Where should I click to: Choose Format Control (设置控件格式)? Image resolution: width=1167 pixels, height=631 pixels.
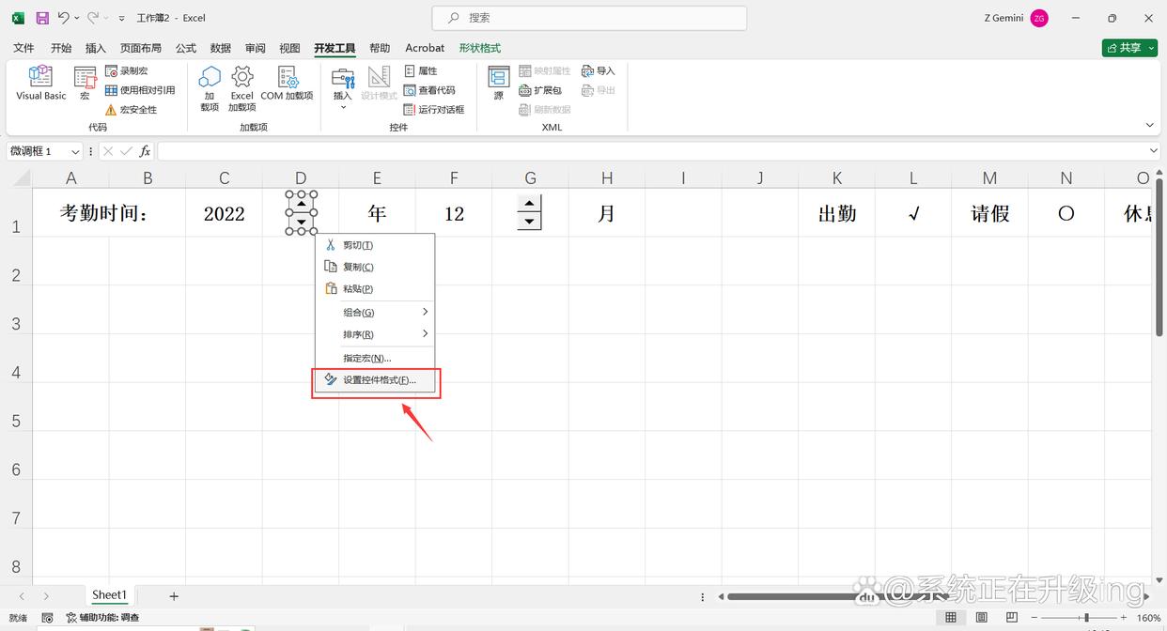click(375, 380)
